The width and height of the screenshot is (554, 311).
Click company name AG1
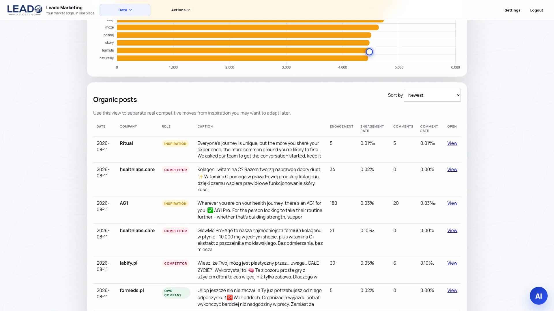tap(124, 203)
